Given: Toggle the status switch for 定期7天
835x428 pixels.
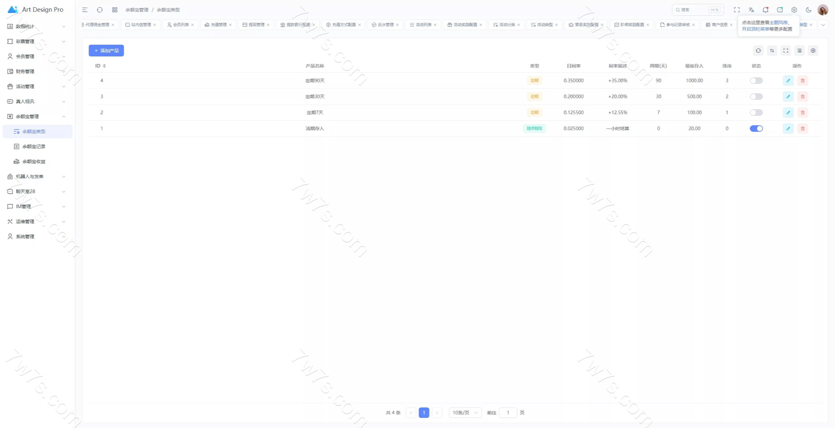Looking at the screenshot, I should pyautogui.click(x=756, y=113).
